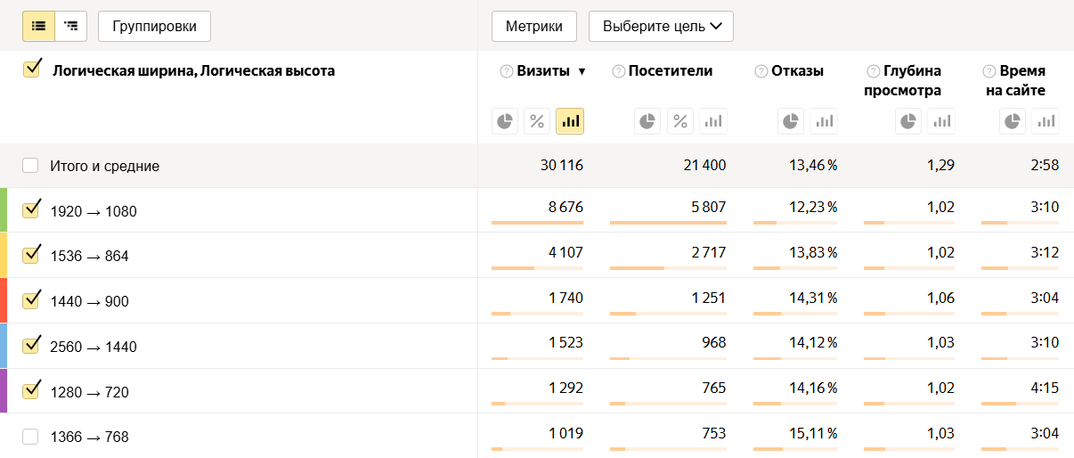
Task: Toggle the select-all header checkbox
Action: click(x=32, y=70)
